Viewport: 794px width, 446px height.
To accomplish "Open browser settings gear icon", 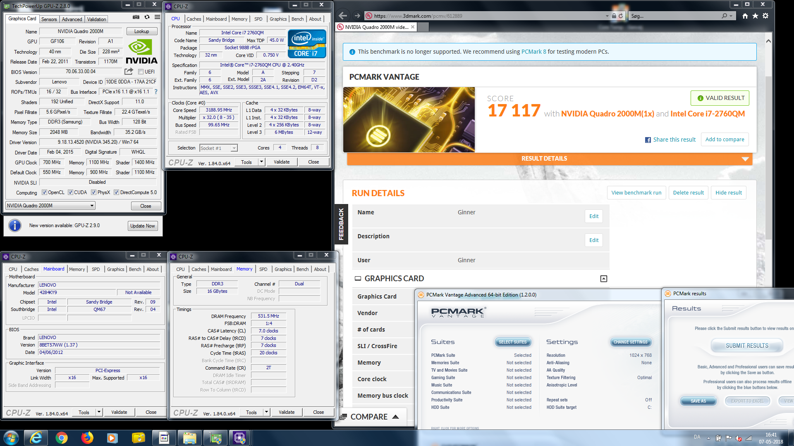I will [x=765, y=16].
